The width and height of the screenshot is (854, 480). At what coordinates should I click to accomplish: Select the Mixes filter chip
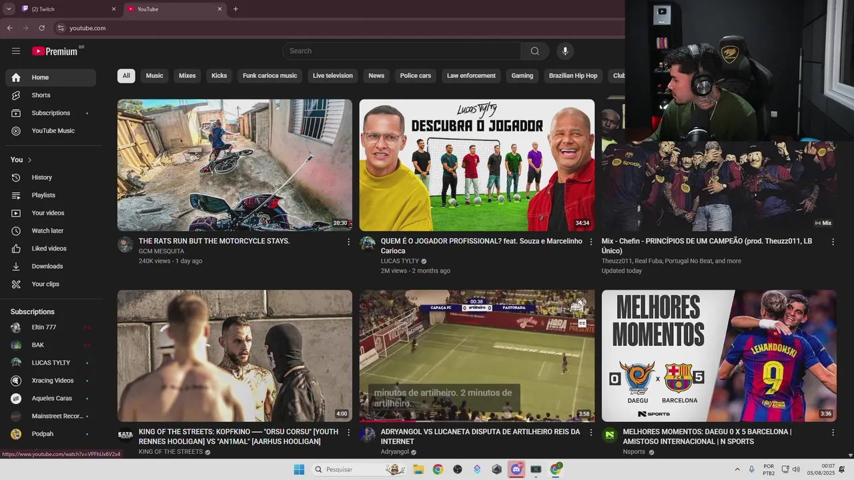pyautogui.click(x=187, y=76)
